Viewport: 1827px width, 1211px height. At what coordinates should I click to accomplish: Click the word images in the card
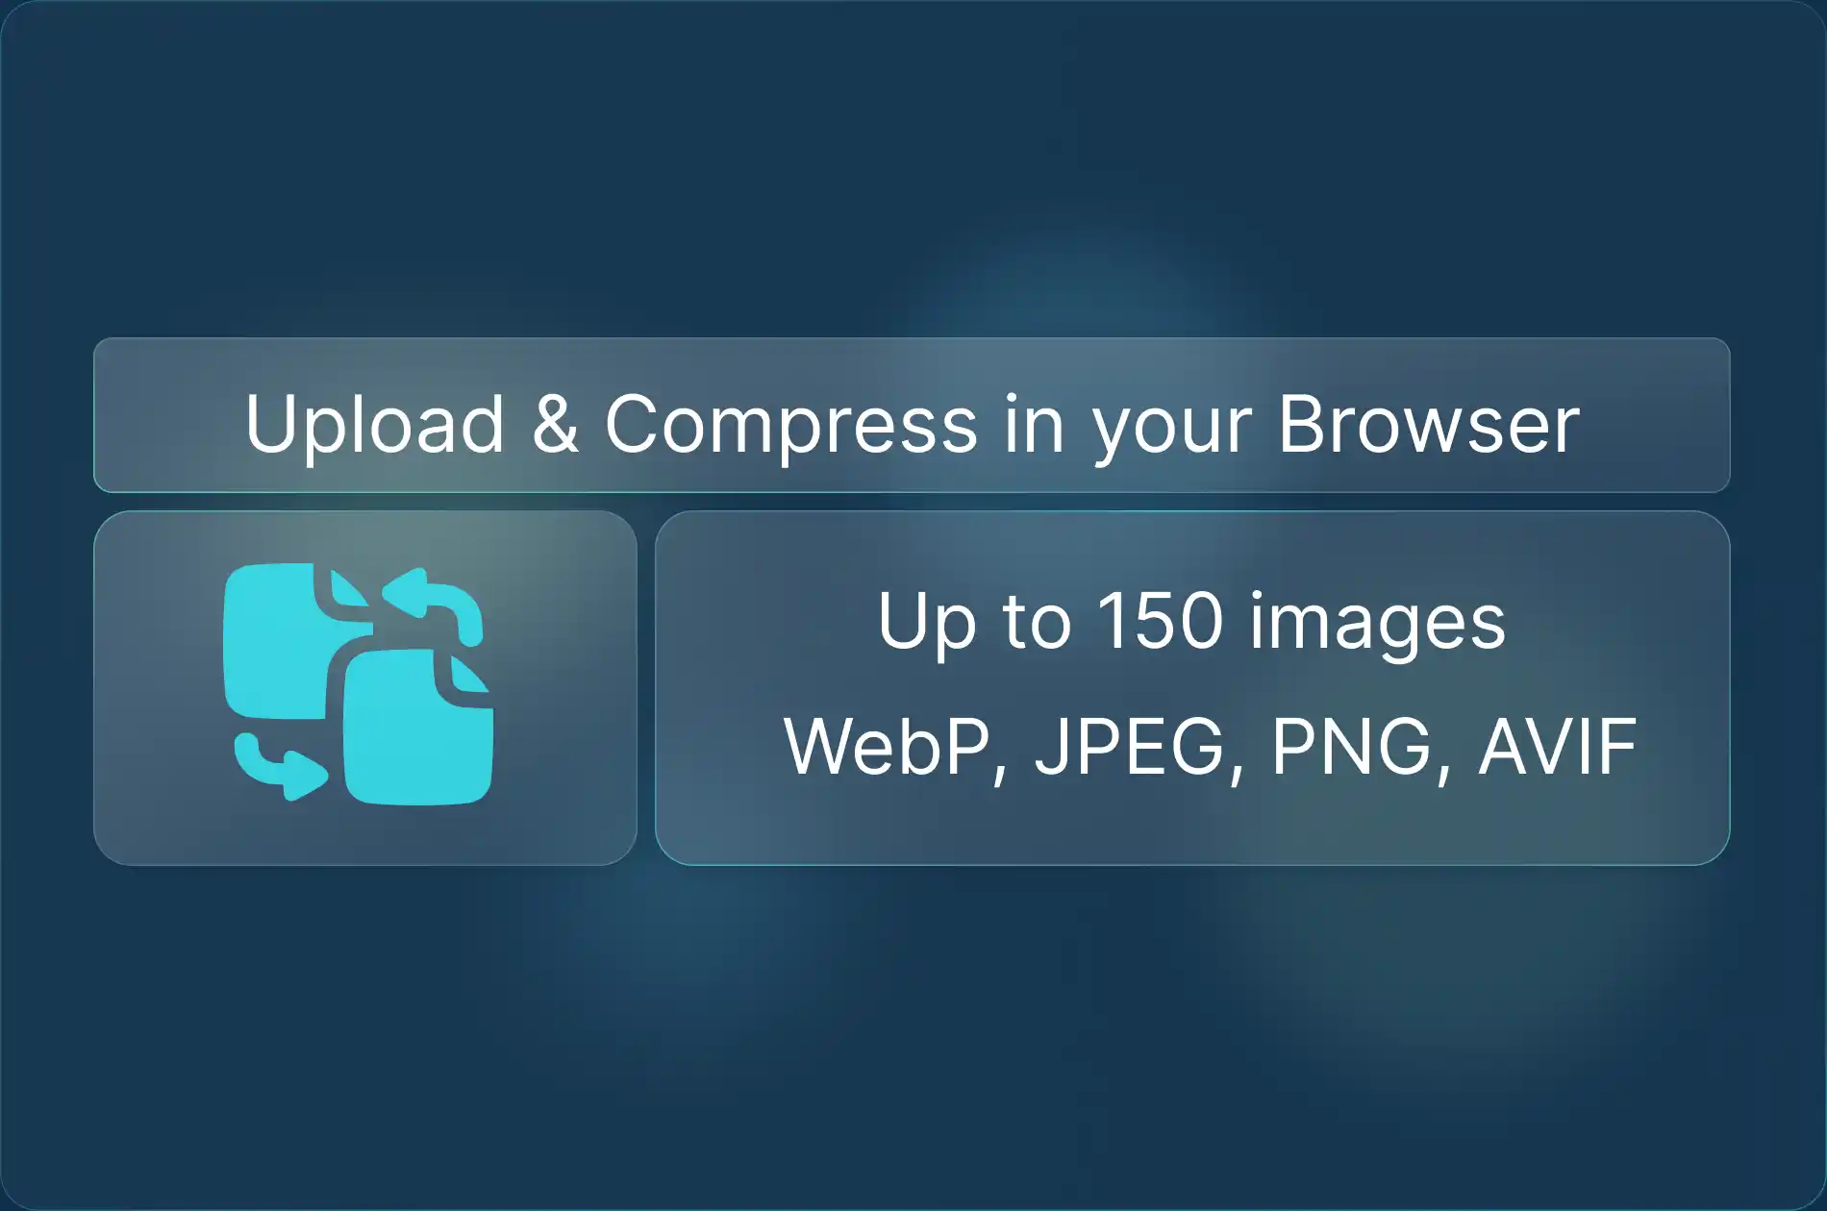1378,623
